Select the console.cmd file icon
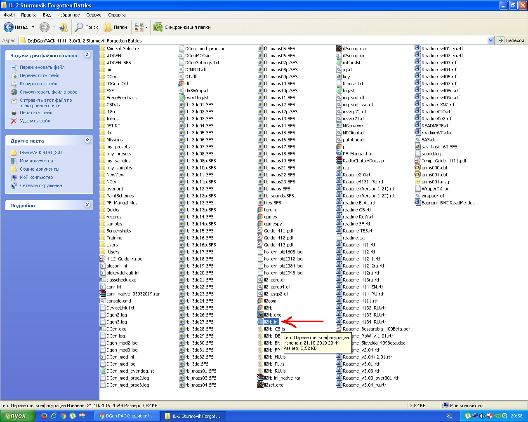Image resolution: width=528 pixels, height=422 pixels. coord(103,301)
